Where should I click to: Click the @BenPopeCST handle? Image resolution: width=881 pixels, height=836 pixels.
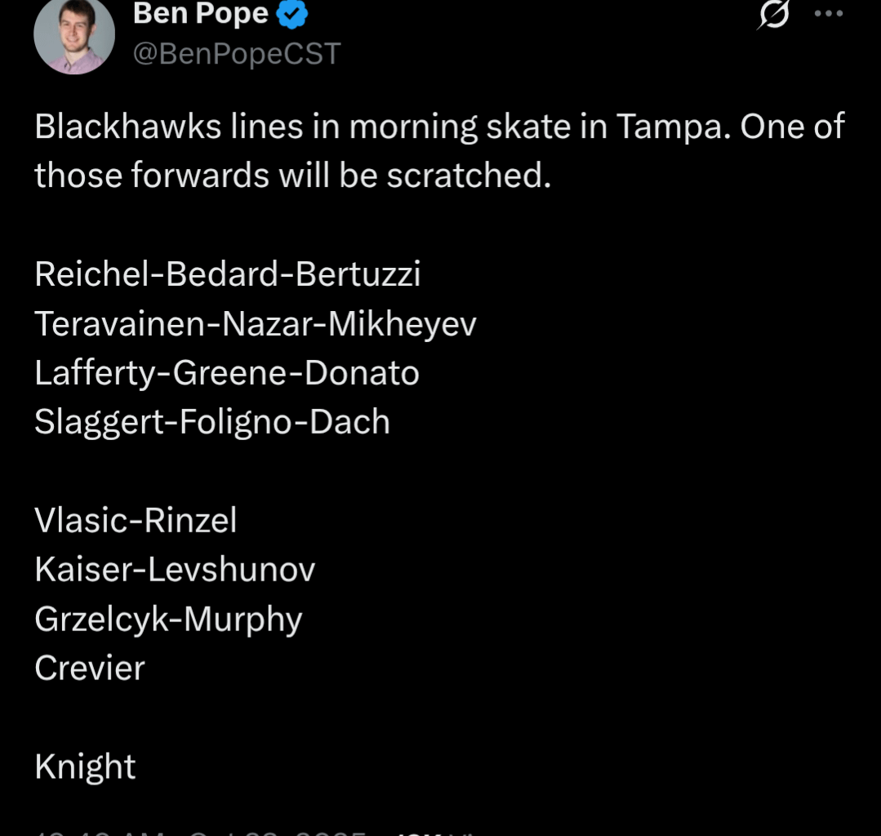(237, 54)
